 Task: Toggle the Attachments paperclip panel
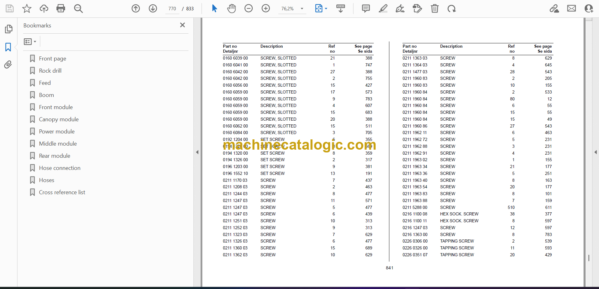tap(8, 65)
